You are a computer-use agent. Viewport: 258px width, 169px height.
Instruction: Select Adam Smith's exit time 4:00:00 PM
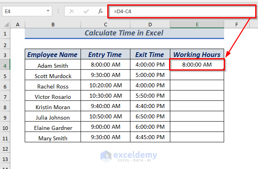[x=150, y=65]
